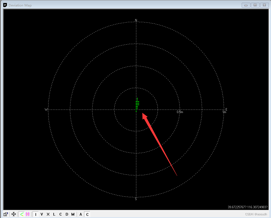Screen dimensions: 271x218
Task: Click the 1m ring label
Action: [x=224, y=112]
